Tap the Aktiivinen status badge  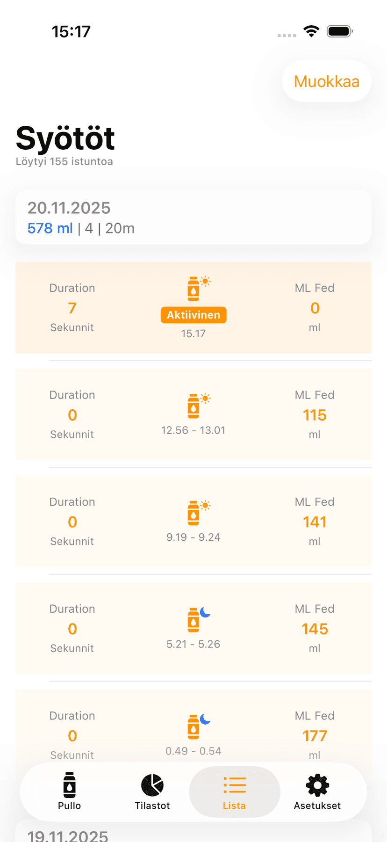[193, 315]
